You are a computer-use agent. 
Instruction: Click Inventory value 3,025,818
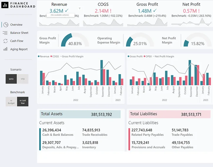[x=90, y=143]
